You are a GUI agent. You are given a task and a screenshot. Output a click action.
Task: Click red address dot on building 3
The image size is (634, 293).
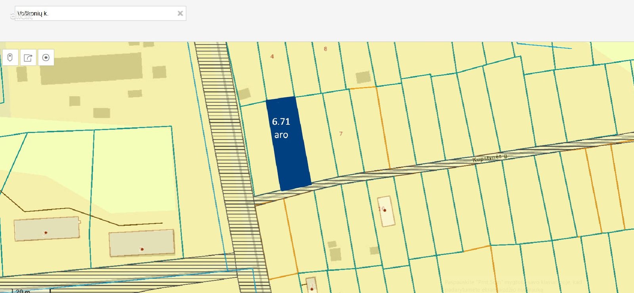(312, 289)
